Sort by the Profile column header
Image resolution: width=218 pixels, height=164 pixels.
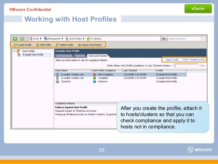171,71
